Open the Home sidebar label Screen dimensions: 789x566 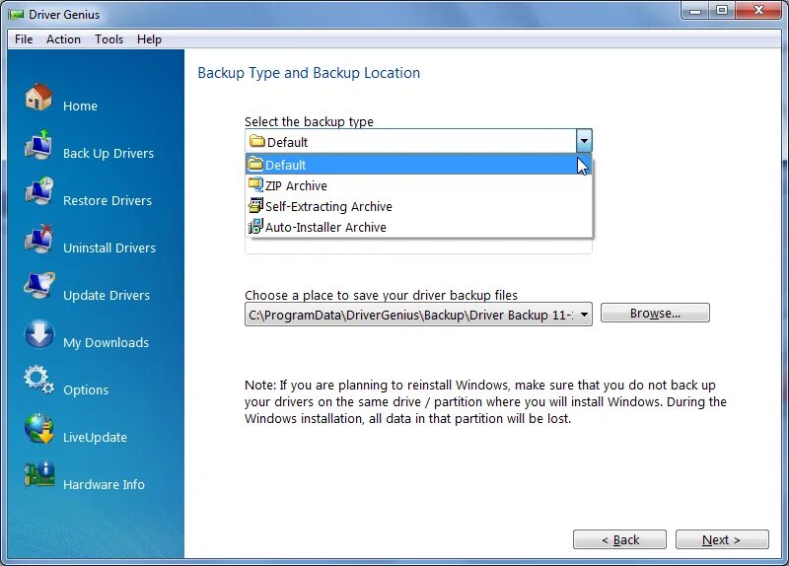[x=80, y=106]
